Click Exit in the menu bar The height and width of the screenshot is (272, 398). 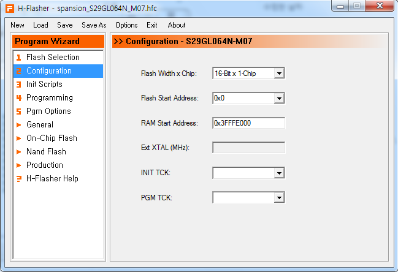(152, 25)
